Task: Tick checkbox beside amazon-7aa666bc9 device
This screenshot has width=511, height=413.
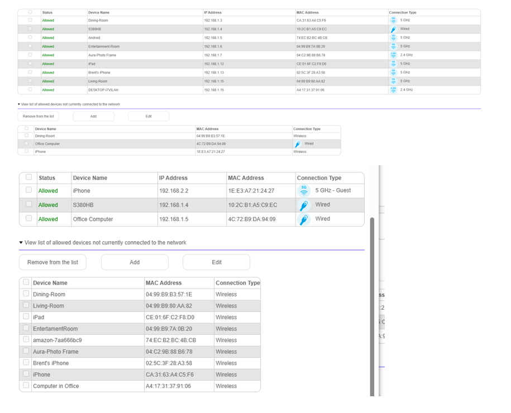Action: 26,340
